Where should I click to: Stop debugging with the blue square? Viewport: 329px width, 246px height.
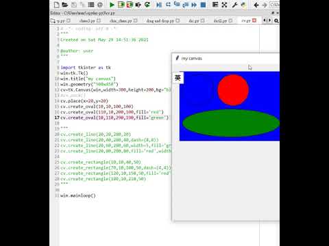(x=203, y=5)
